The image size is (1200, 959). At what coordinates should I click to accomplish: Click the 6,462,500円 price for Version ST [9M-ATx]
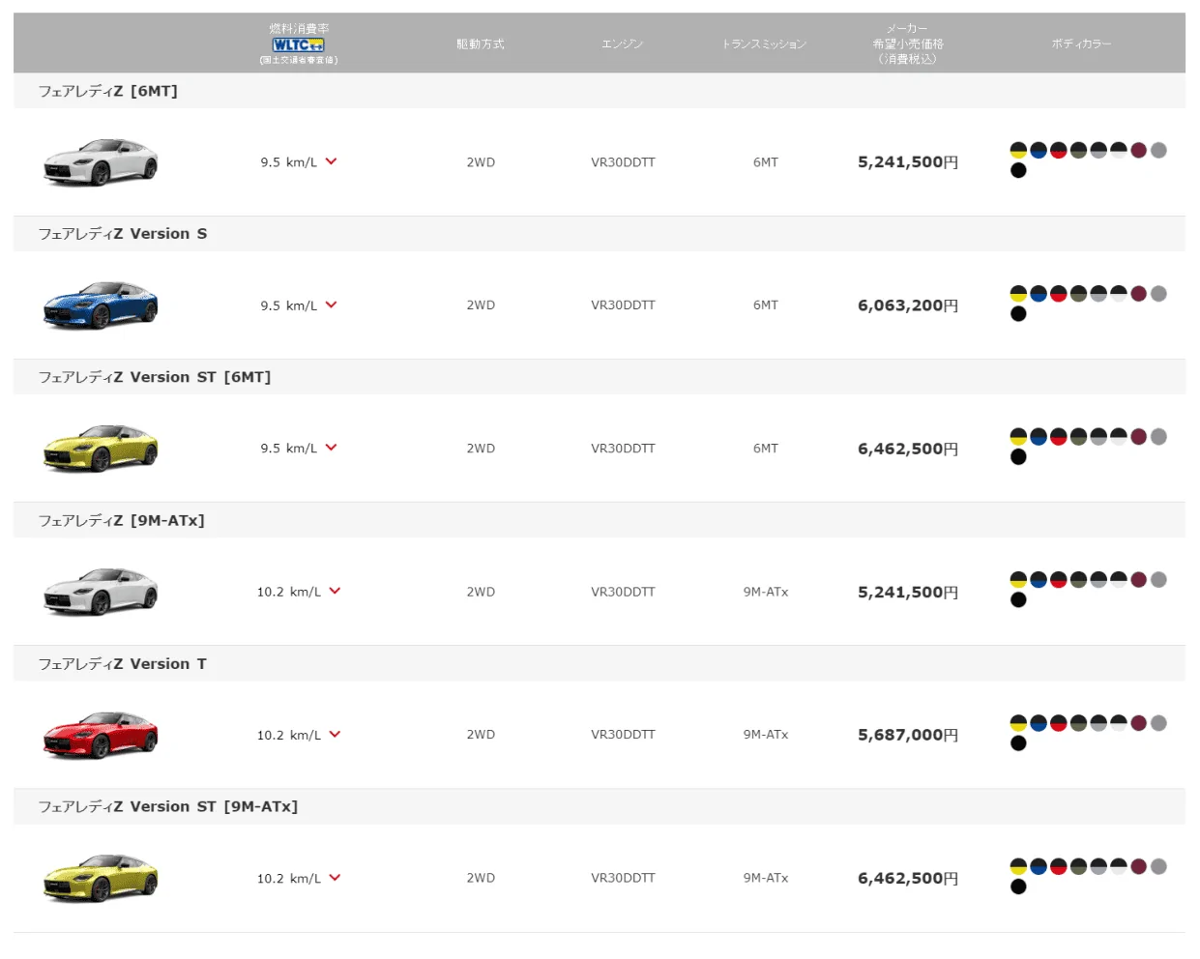pyautogui.click(x=908, y=878)
